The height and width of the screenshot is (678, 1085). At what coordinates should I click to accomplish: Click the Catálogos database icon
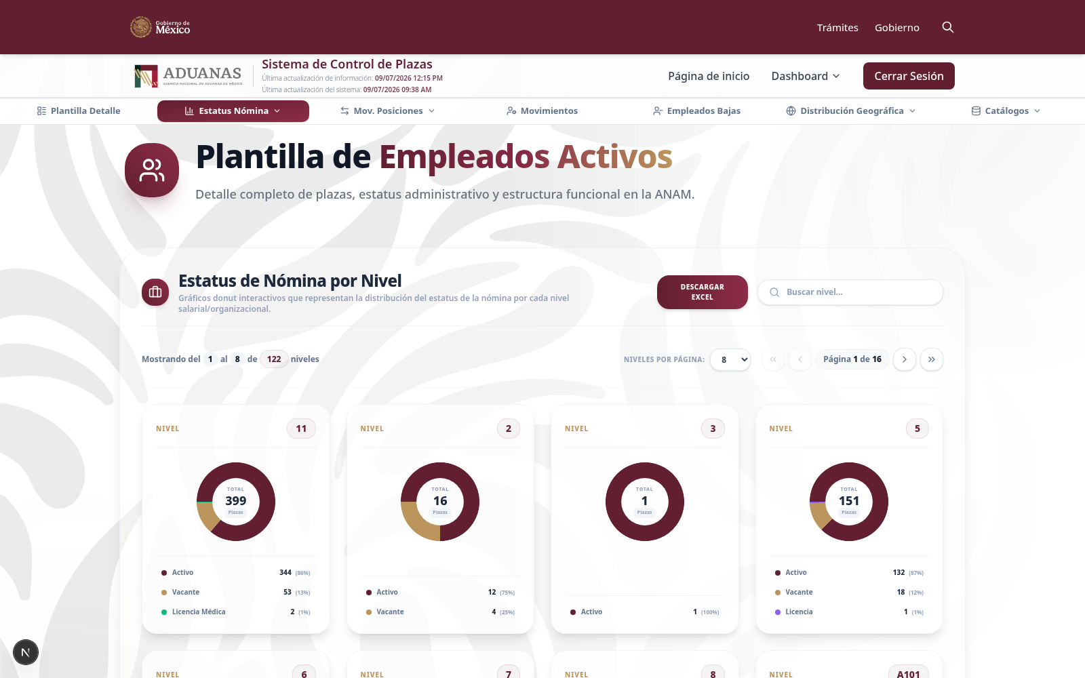[976, 111]
